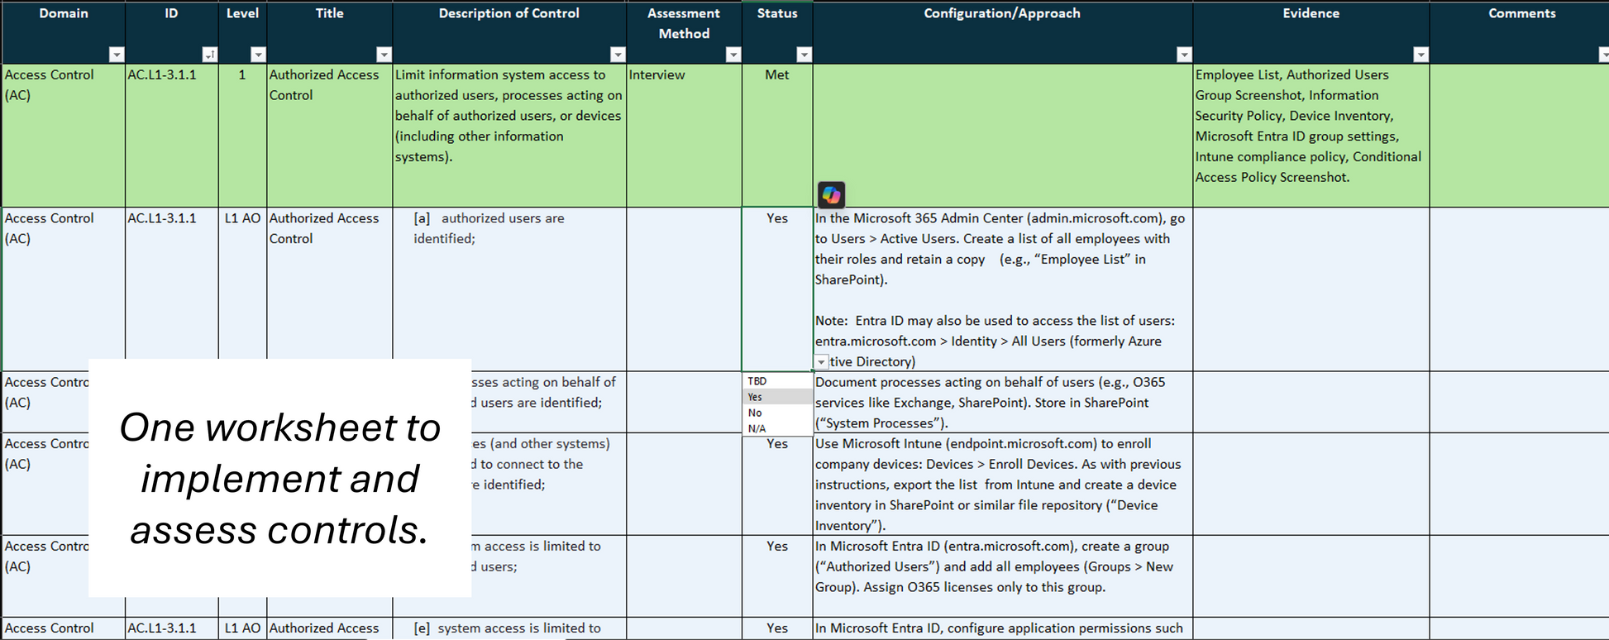Image resolution: width=1609 pixels, height=640 pixels.
Task: Select AC.L1-3.1.1 ID in the [a] row
Action: point(172,289)
